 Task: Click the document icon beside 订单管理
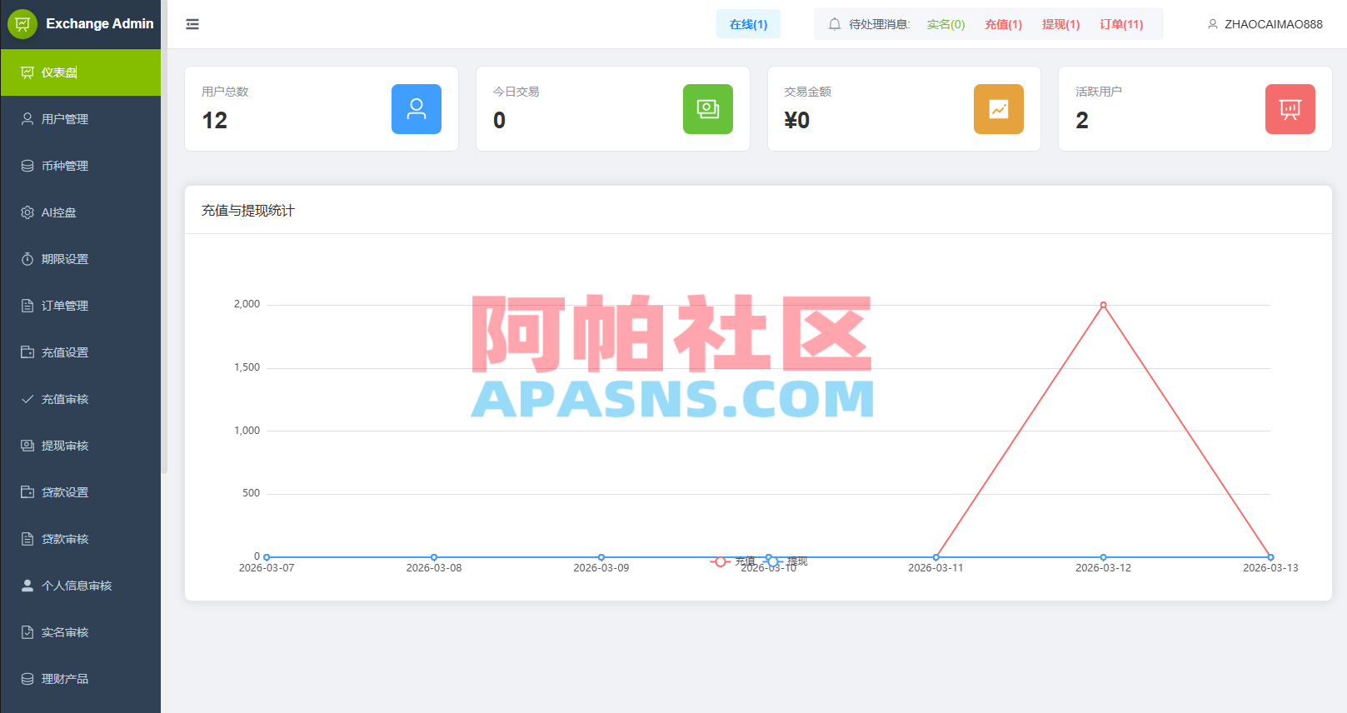pos(27,306)
